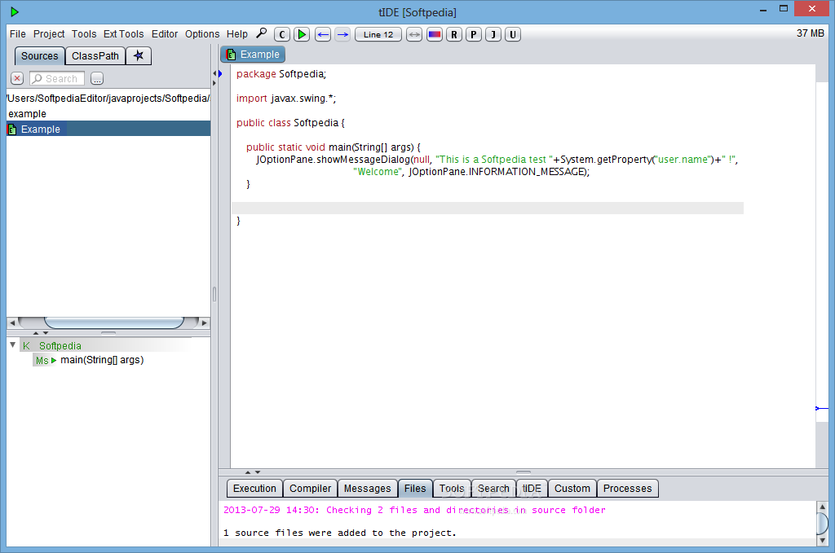Open the Editor menu

165,34
